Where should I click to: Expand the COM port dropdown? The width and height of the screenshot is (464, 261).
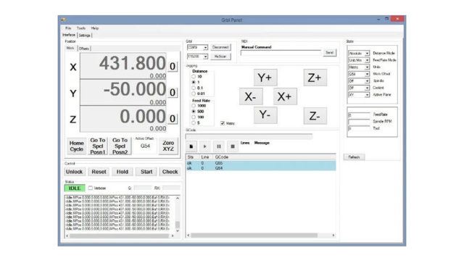[198, 47]
